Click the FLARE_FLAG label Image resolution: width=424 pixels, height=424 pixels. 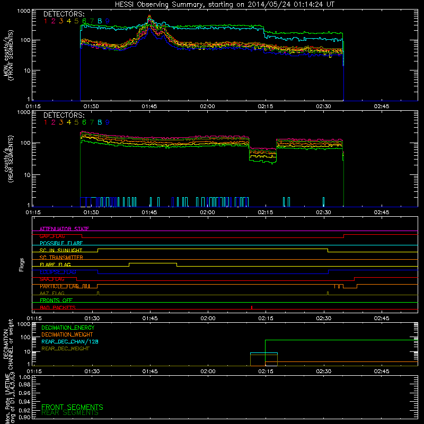(x=55, y=264)
